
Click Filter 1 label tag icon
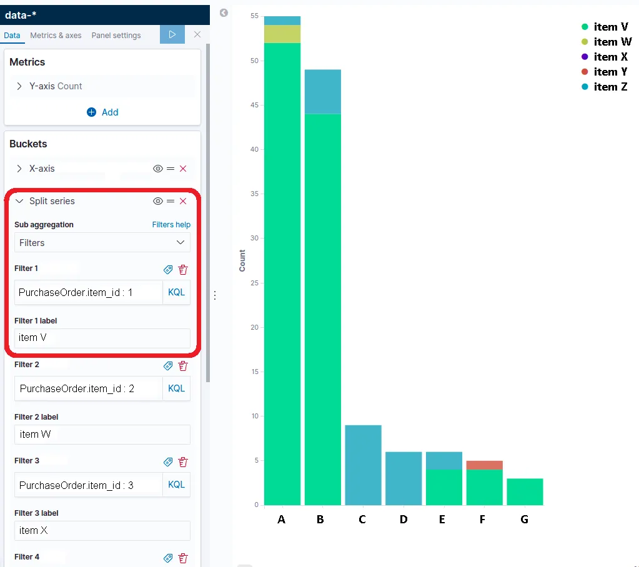[168, 270]
